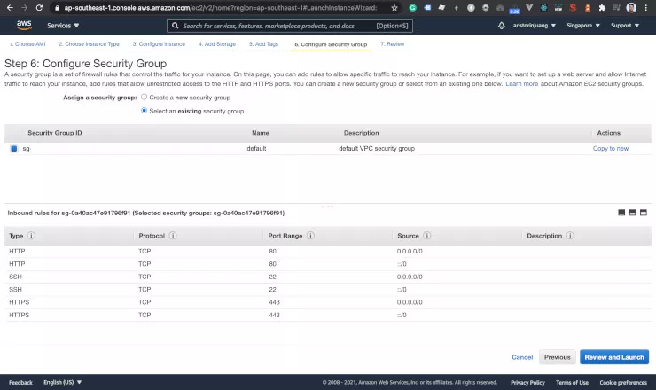The width and height of the screenshot is (656, 390).
Task: Select step 6 Configure Security Group tab
Action: click(331, 44)
